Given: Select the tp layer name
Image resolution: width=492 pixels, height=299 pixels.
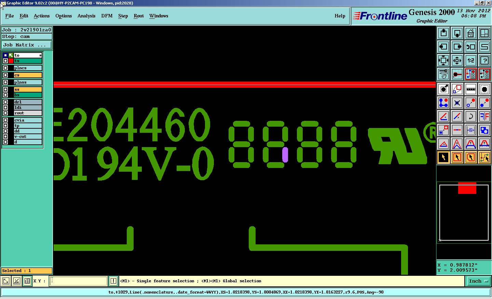Looking at the screenshot, I should coord(28,126).
